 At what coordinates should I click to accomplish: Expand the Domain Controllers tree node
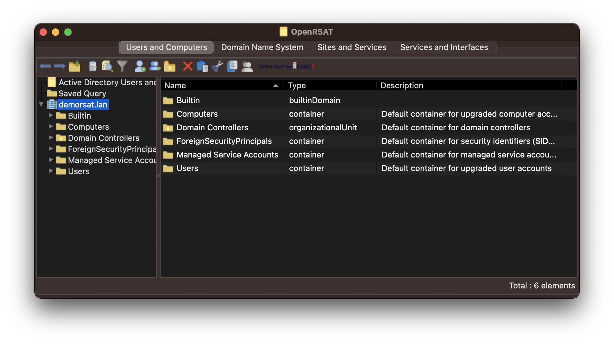pyautogui.click(x=51, y=138)
